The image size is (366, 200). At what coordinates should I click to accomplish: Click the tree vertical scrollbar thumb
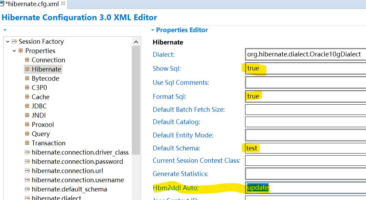point(136,100)
